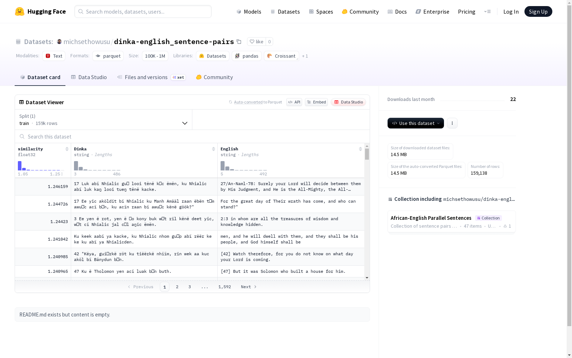Click the cell with similarity 1.244726

pos(43,204)
